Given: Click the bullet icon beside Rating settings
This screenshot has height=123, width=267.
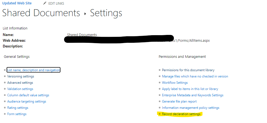Looking at the screenshot, I should coord(5,108).
